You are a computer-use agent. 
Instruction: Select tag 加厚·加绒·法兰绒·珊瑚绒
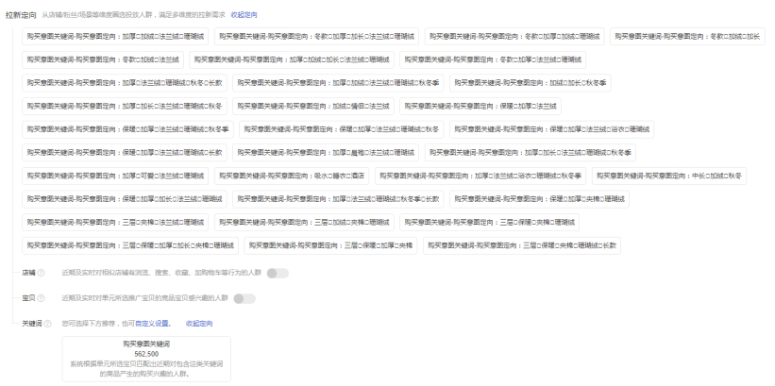[115, 37]
